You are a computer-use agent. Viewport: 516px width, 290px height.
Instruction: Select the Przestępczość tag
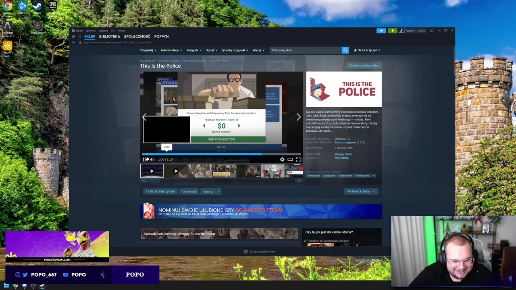click(x=362, y=176)
